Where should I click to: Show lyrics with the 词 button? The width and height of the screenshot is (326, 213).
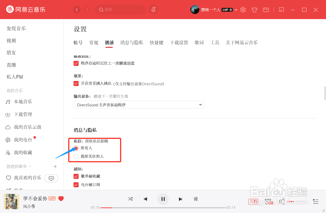click(x=196, y=199)
